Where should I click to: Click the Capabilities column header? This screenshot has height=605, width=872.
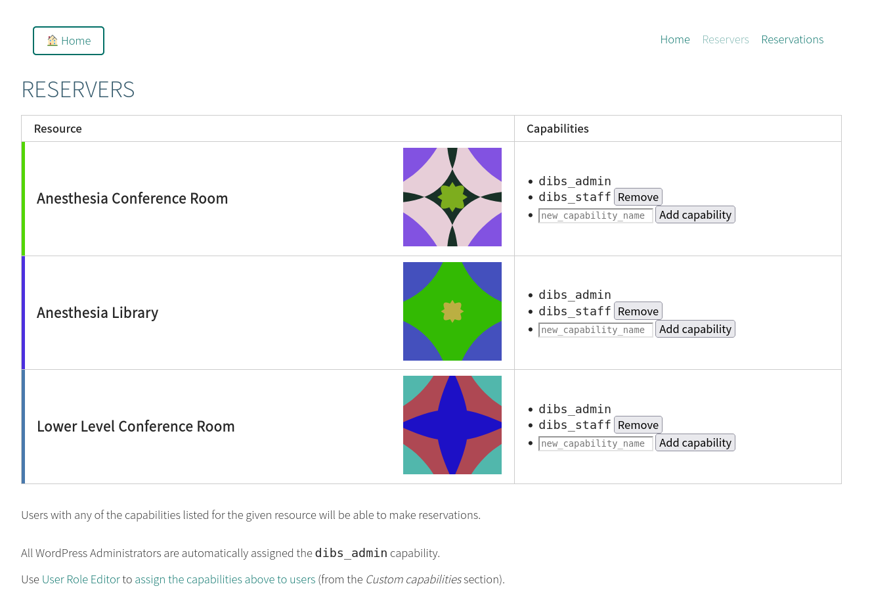coord(557,129)
